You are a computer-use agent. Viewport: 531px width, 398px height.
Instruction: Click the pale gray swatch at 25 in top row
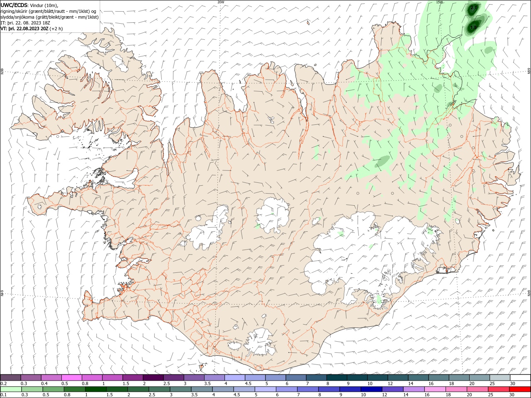click(499, 378)
